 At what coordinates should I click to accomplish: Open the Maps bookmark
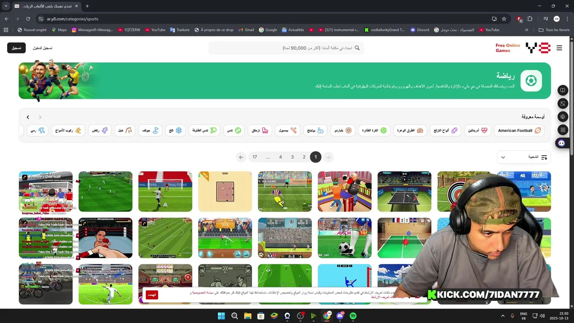click(x=59, y=30)
